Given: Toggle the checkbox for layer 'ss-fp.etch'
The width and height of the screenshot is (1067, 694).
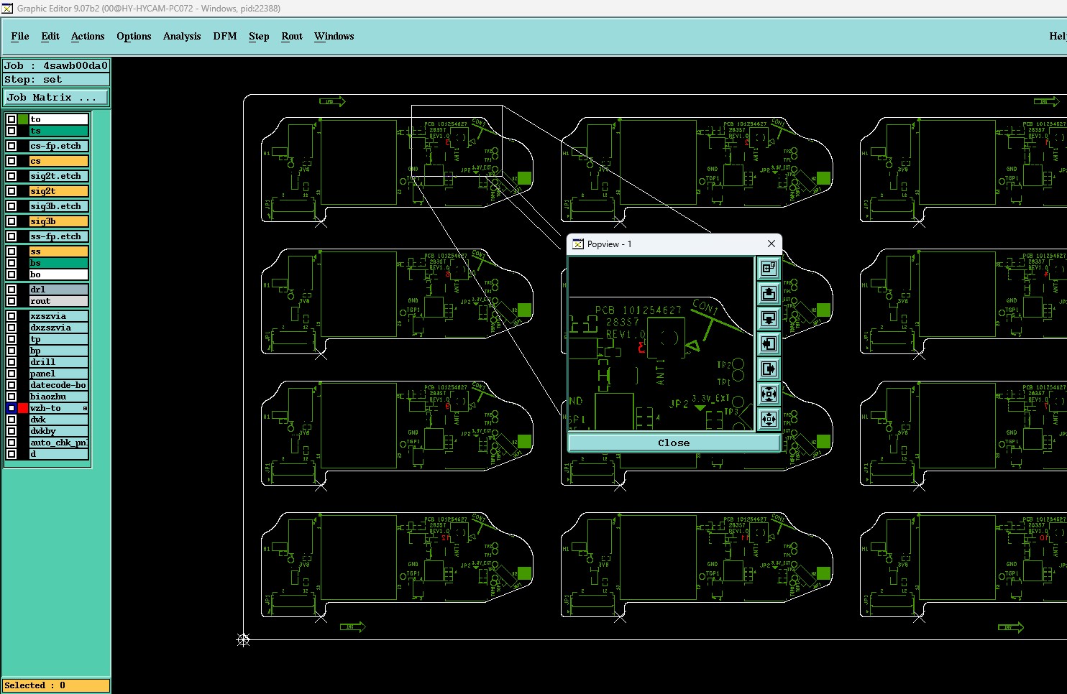Looking at the screenshot, I should click(12, 236).
